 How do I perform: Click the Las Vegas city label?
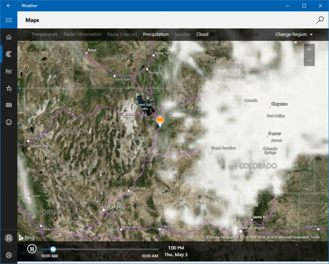click(x=113, y=207)
